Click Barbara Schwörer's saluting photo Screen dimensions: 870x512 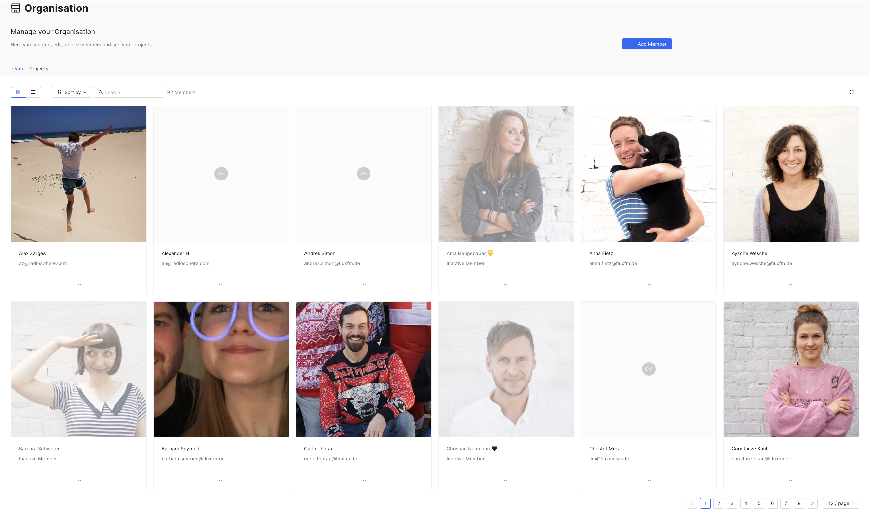(x=79, y=369)
